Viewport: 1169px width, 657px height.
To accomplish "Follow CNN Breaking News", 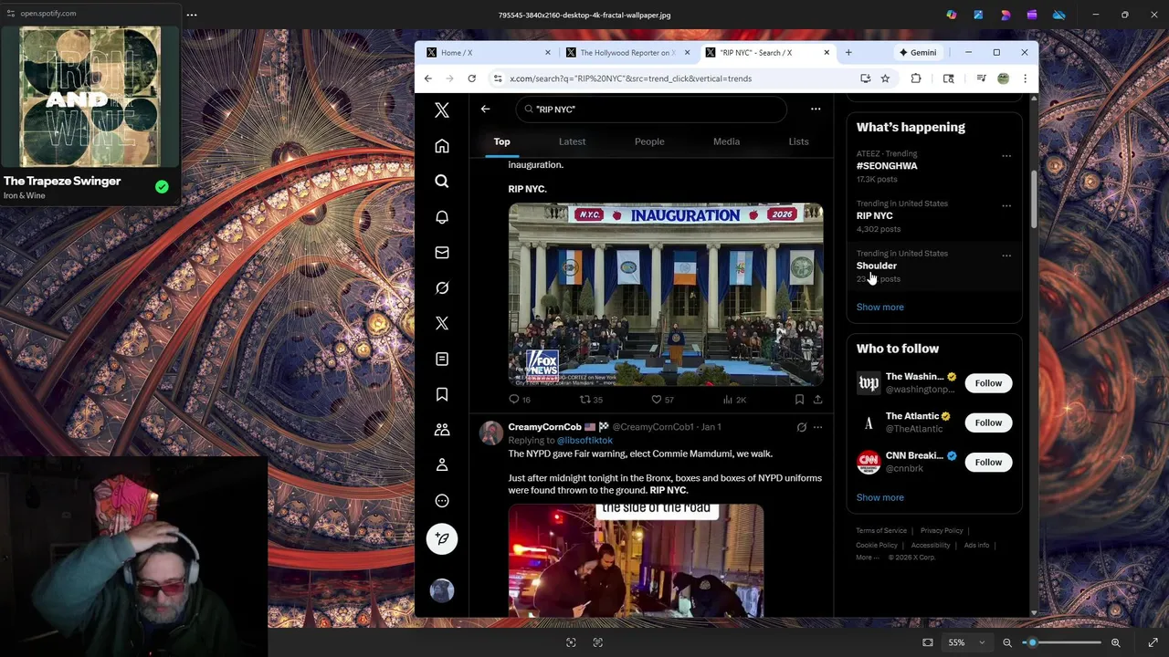I will [988, 463].
